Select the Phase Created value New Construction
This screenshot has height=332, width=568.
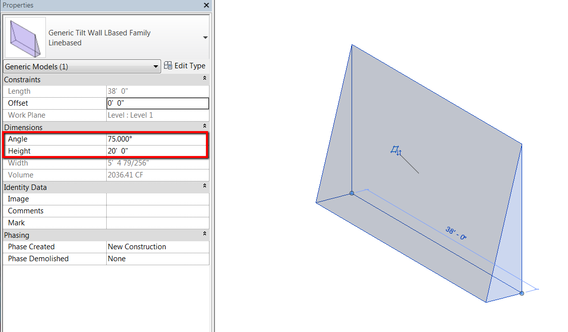pos(136,246)
